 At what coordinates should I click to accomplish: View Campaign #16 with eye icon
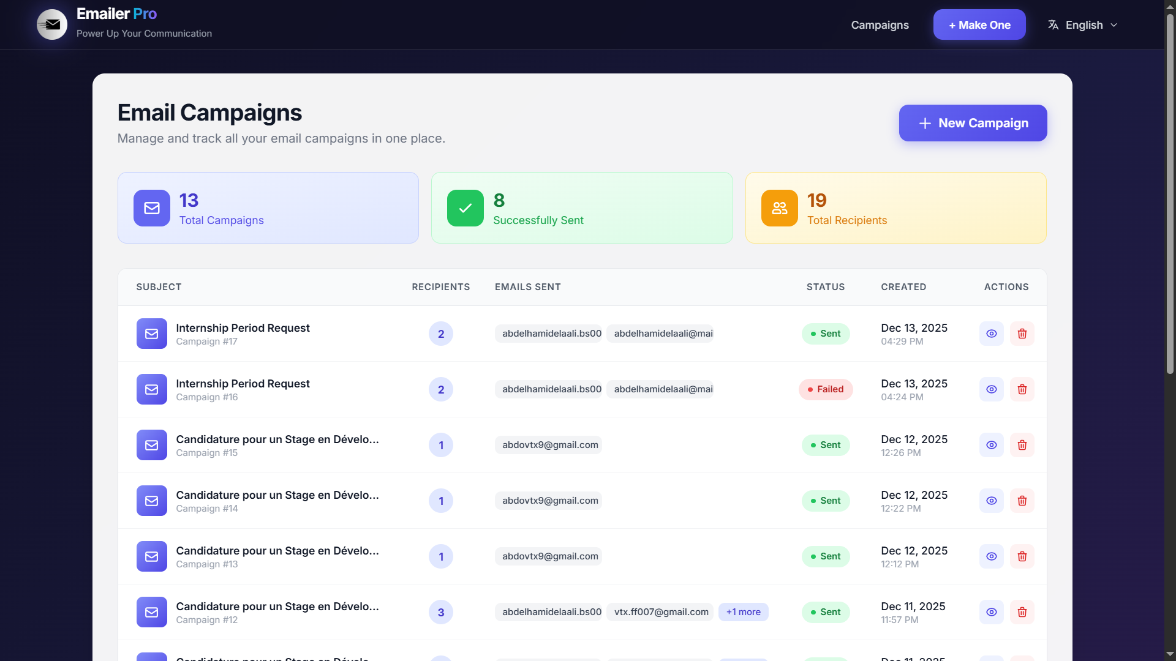(x=992, y=389)
